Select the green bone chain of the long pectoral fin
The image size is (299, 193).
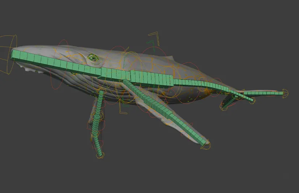(165, 112)
